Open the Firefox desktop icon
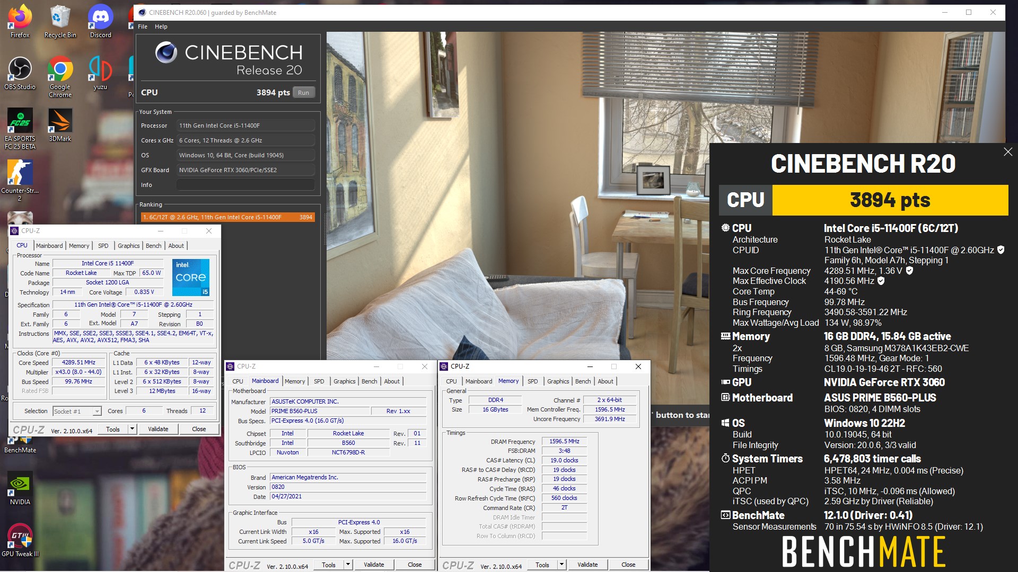This screenshot has width=1018, height=572. pos(20,21)
